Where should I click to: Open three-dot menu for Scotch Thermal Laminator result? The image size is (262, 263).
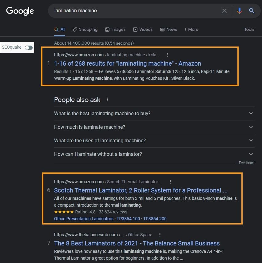(170, 182)
